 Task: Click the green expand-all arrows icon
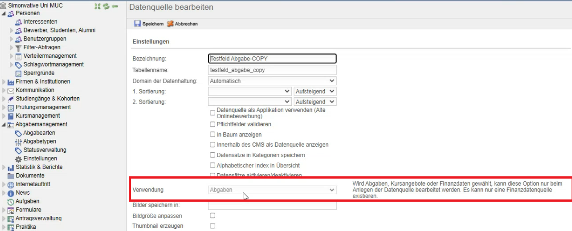tap(98, 6)
